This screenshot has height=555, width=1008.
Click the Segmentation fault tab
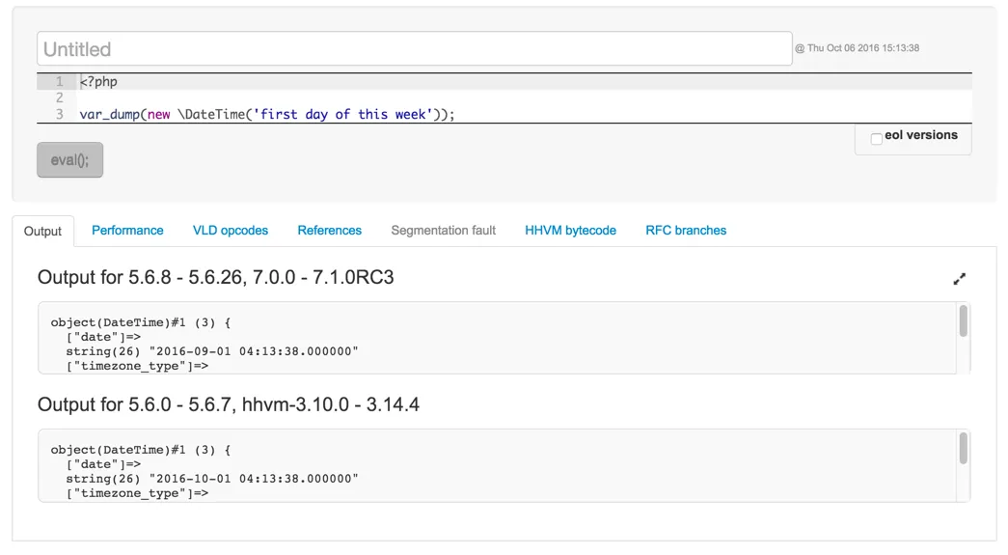click(x=444, y=231)
